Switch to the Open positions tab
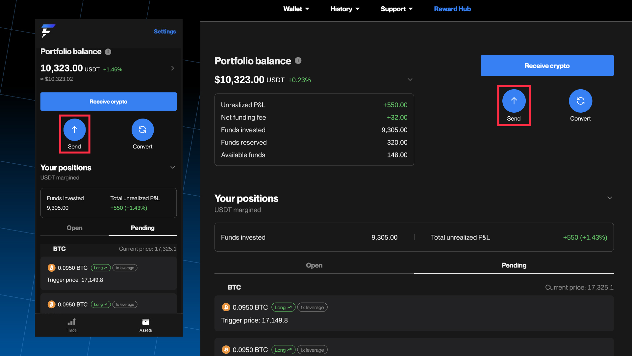The height and width of the screenshot is (356, 632). [314, 265]
